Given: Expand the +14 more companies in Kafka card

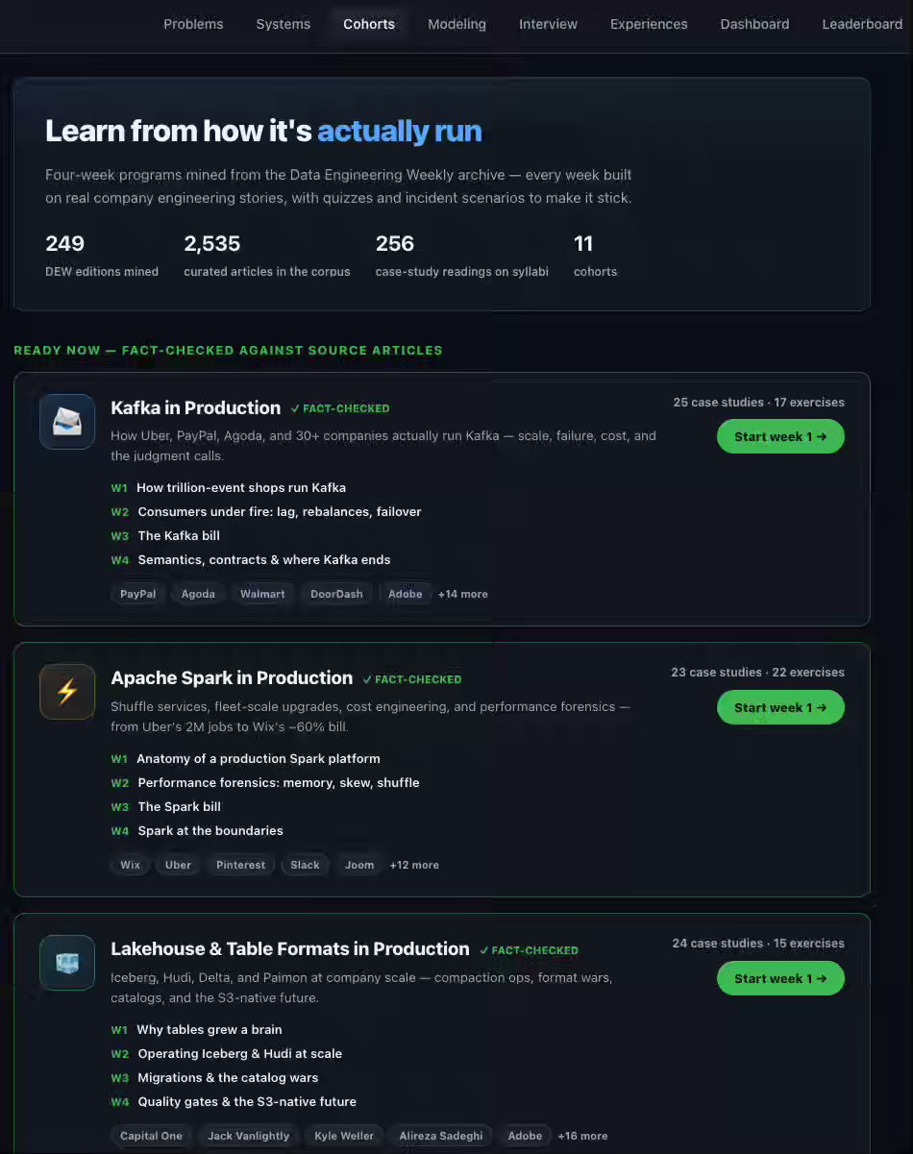Looking at the screenshot, I should click(462, 594).
